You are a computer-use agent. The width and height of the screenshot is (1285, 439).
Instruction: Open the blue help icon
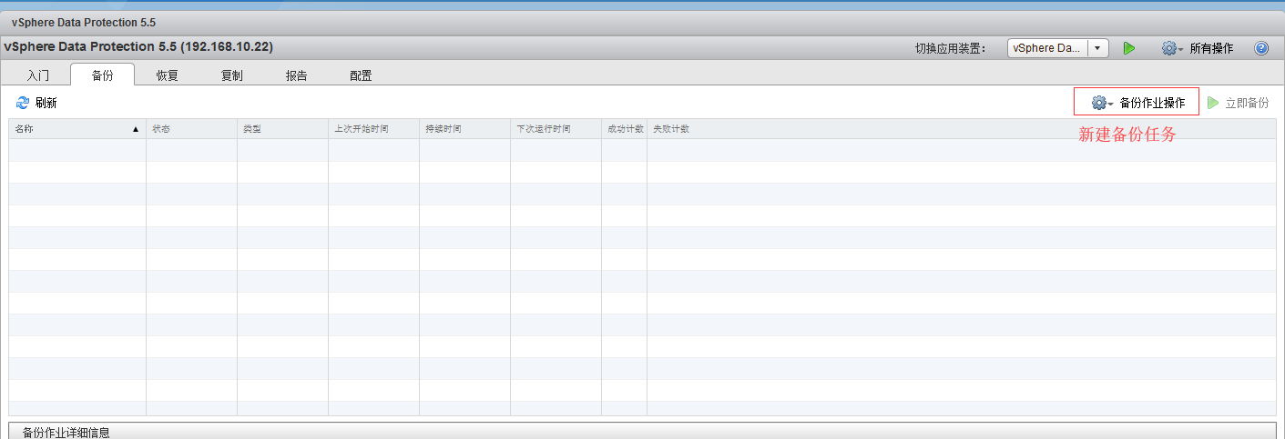1261,48
